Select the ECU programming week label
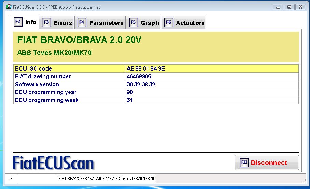 pos(47,100)
